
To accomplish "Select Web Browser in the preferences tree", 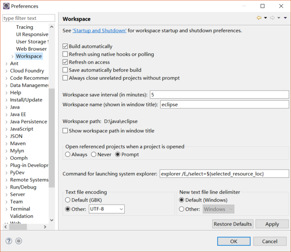I will point(32,49).
